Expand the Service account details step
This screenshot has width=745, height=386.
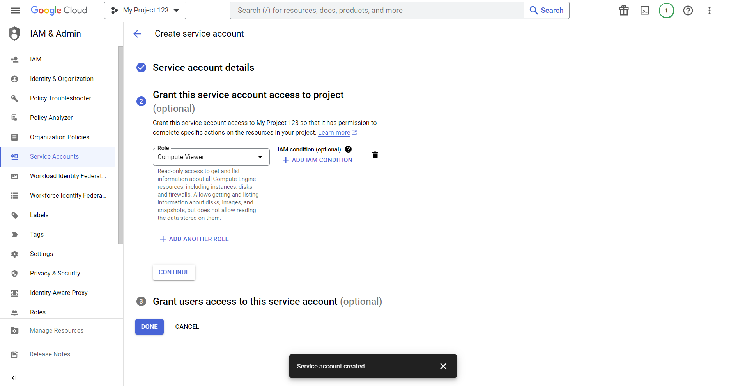[203, 68]
